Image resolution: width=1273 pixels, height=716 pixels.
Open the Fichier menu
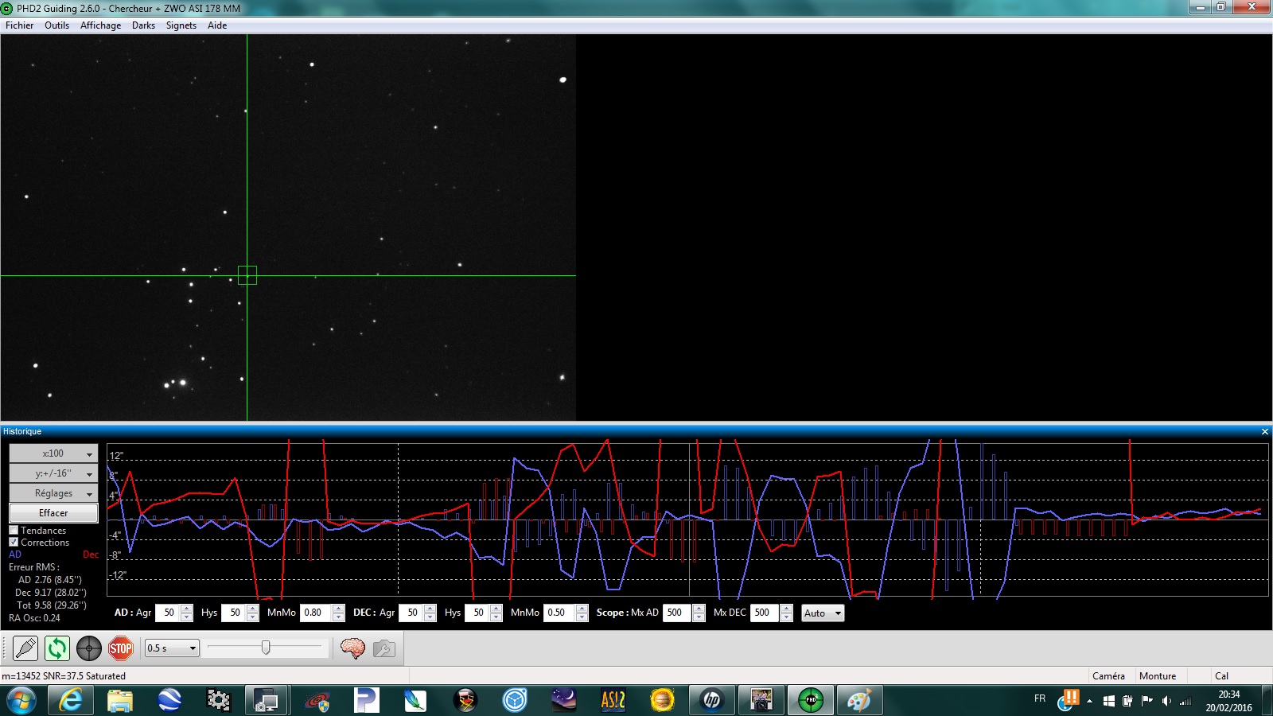20,25
